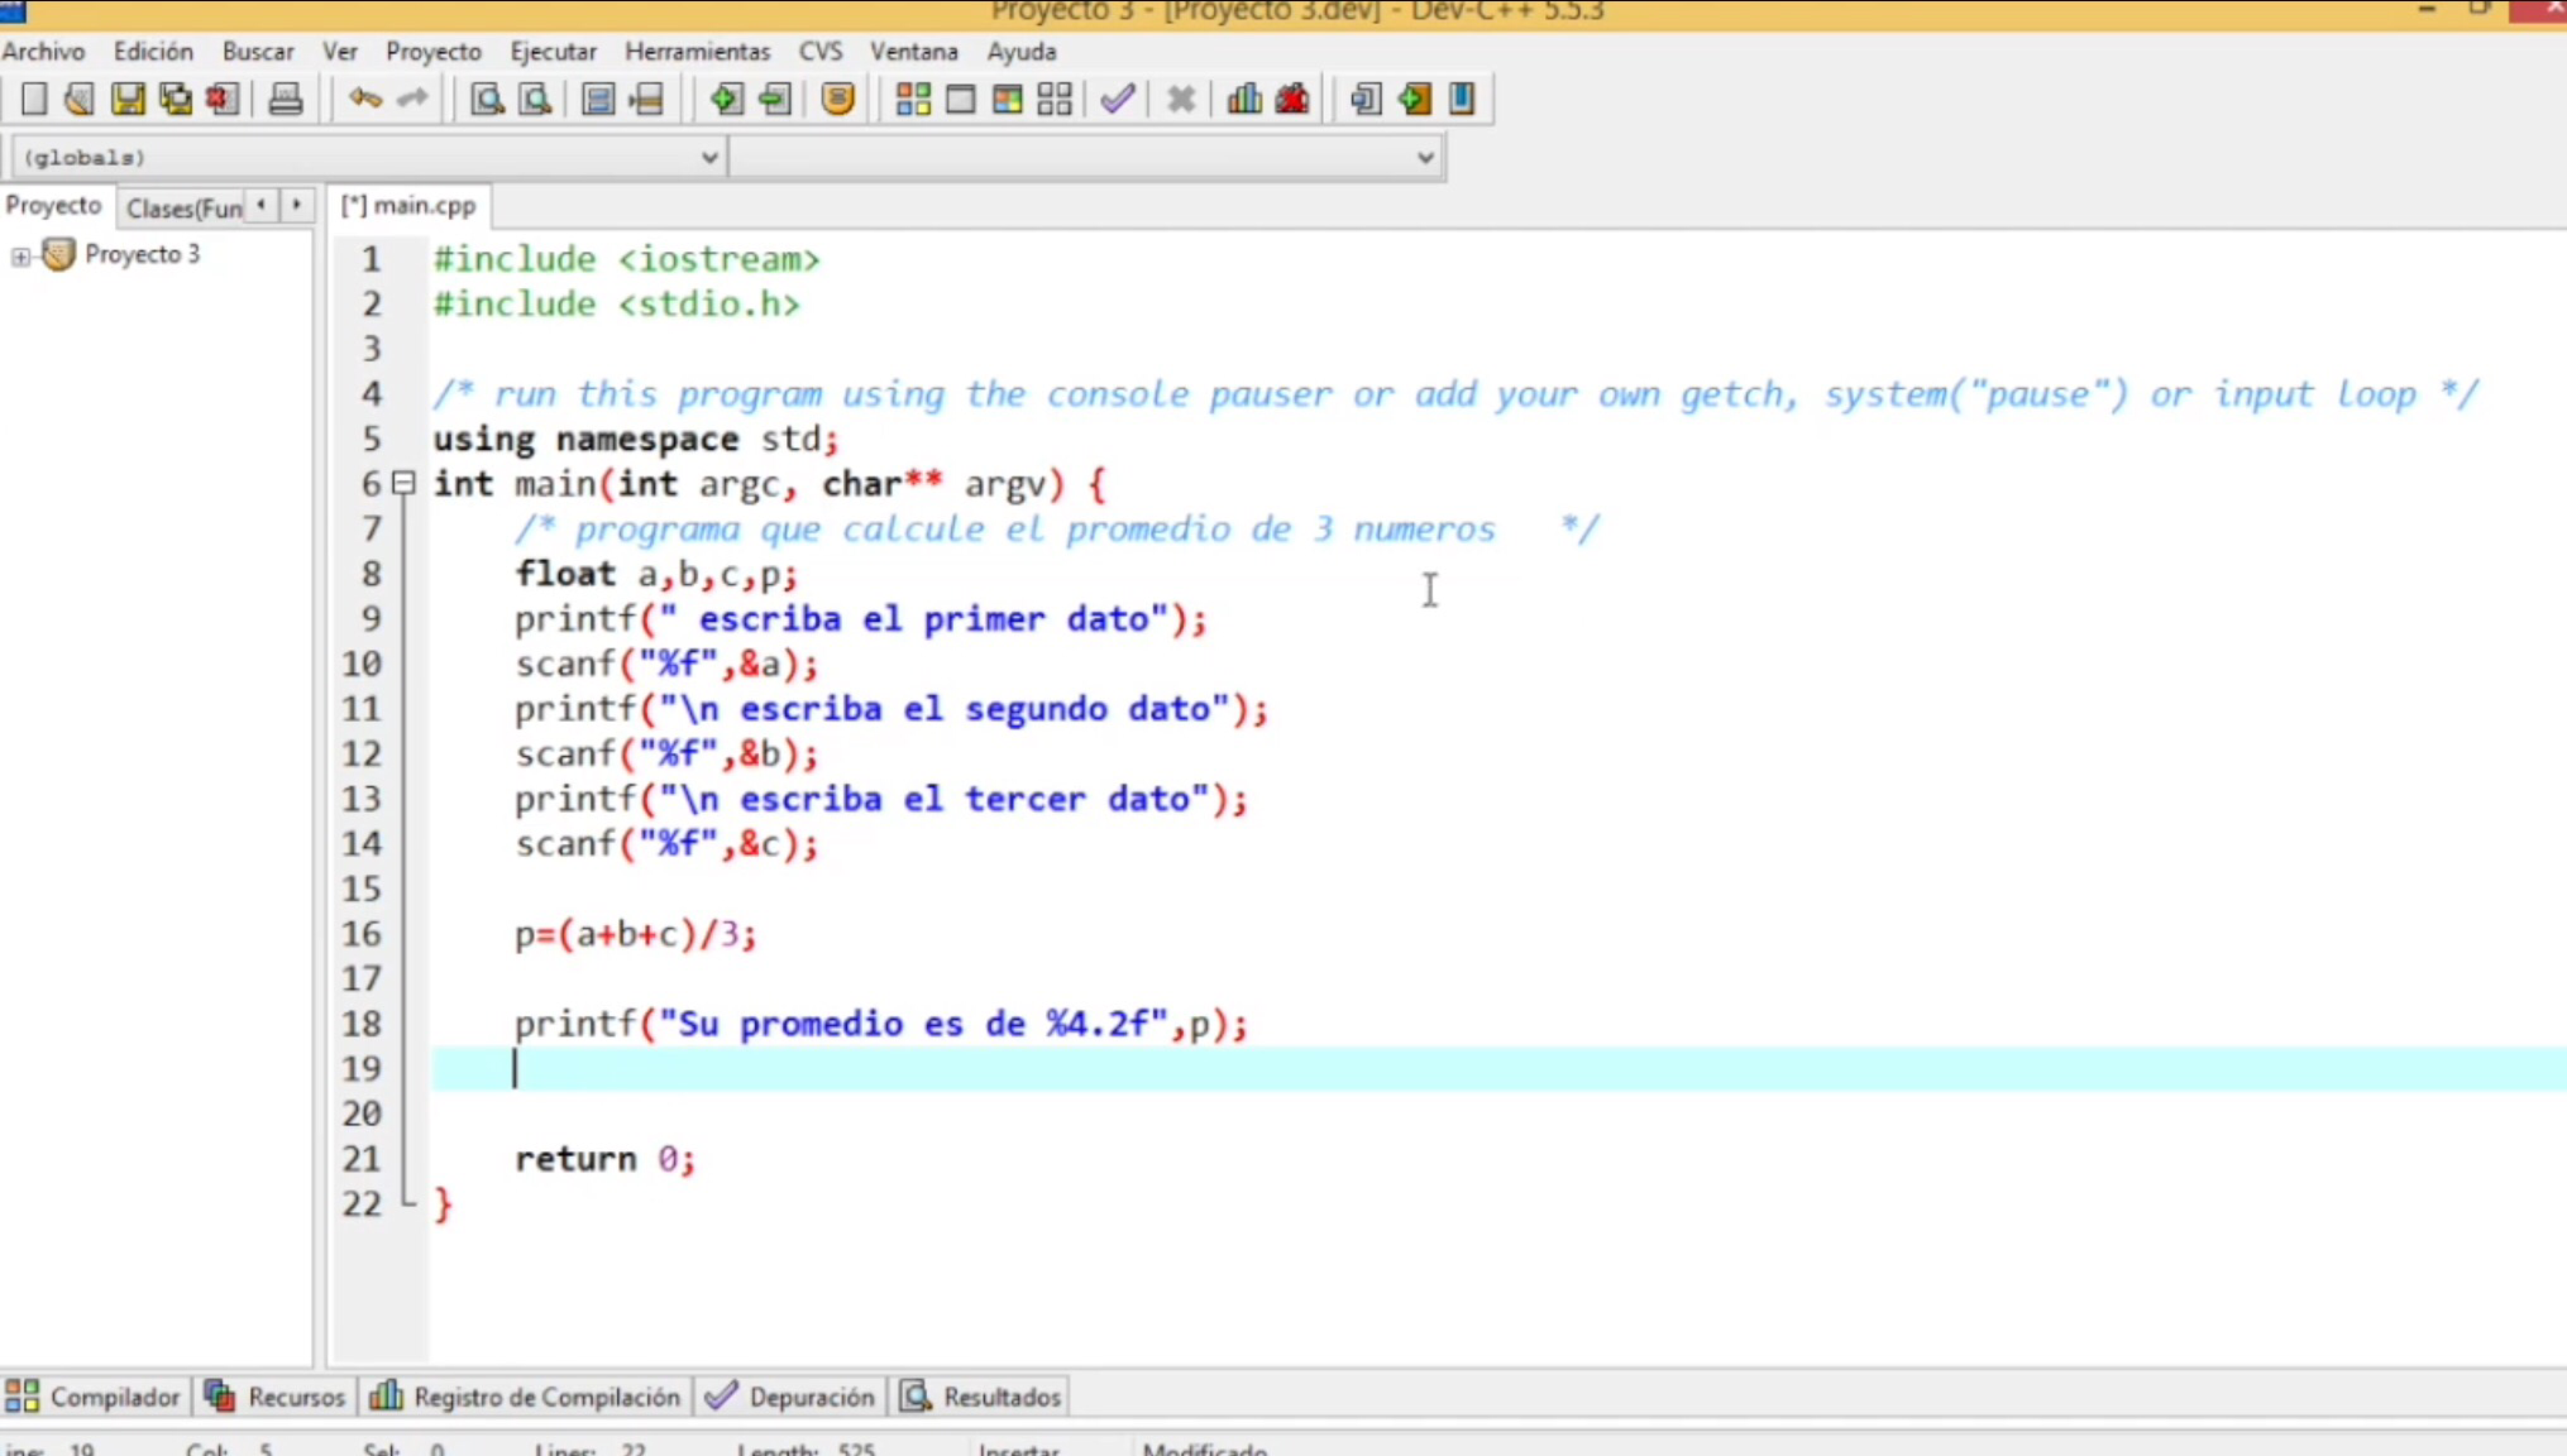Click the Delete profiling info icon

coord(1292,99)
